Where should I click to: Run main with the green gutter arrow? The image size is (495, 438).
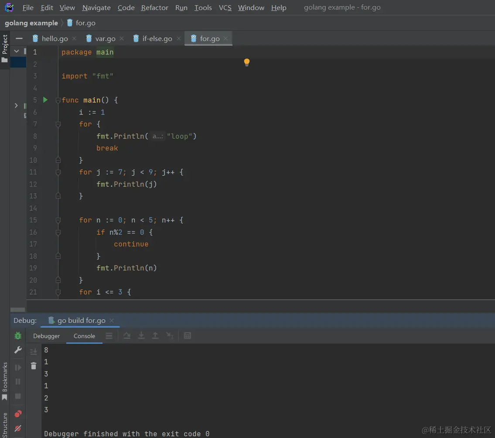[x=45, y=100]
